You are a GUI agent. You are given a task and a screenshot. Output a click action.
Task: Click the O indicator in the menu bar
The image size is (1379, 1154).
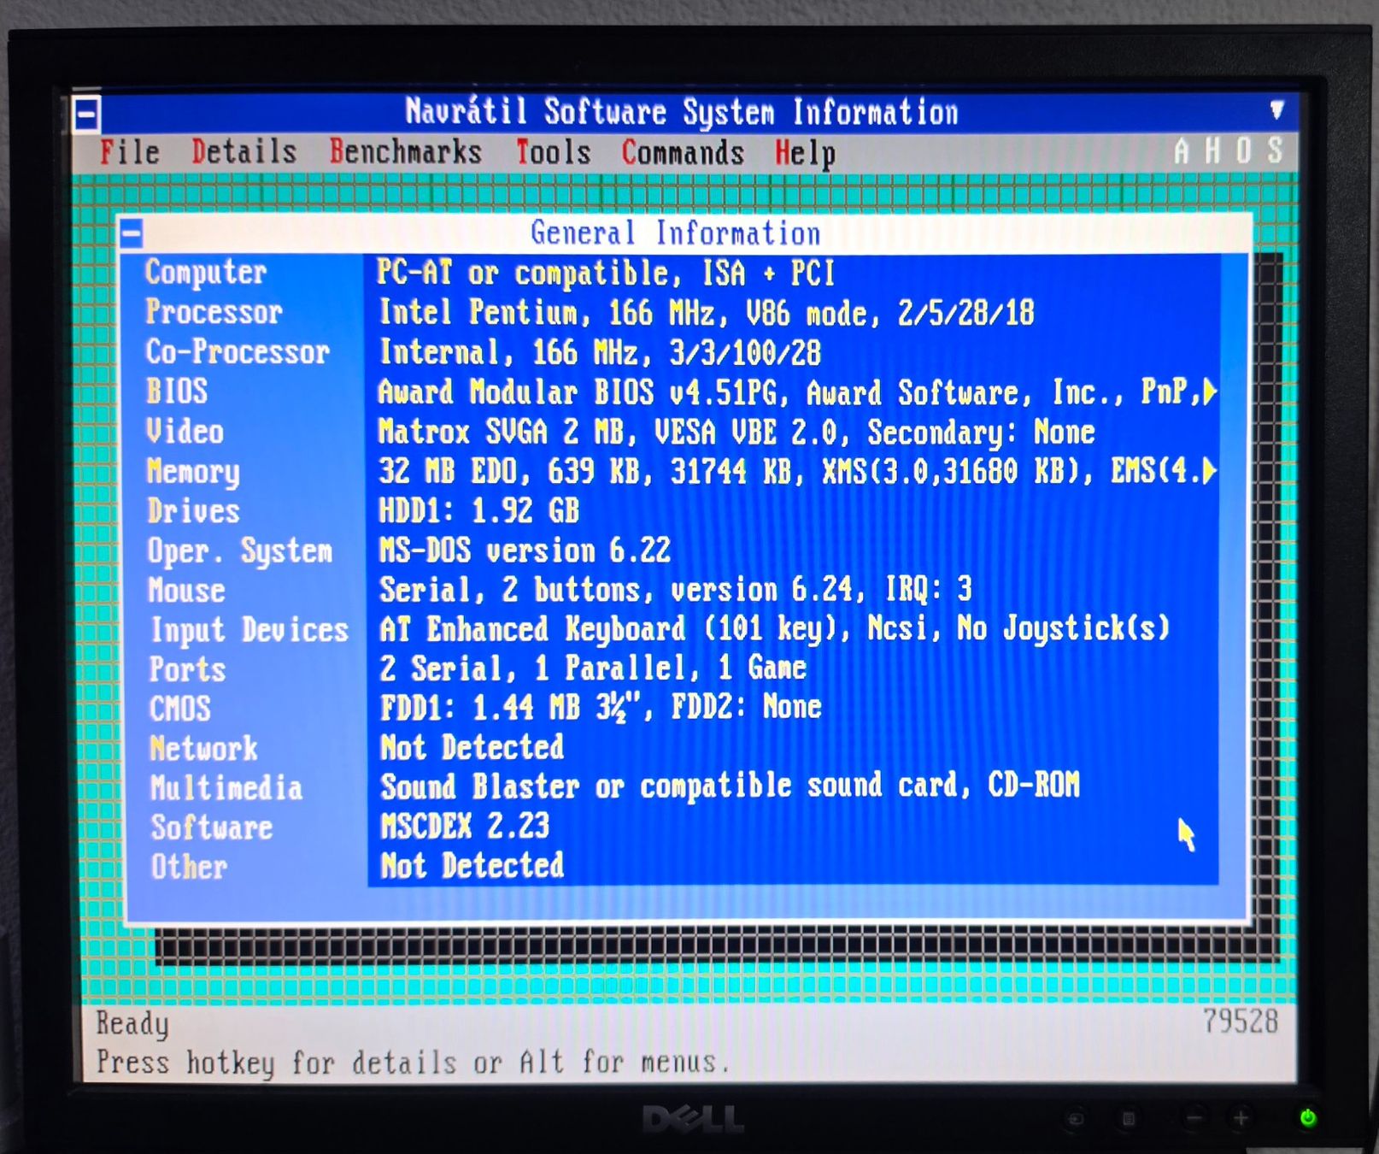coord(1244,151)
